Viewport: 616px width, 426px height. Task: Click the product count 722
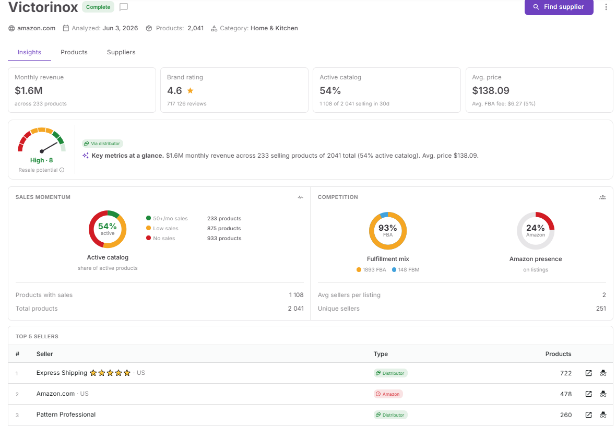(x=566, y=373)
